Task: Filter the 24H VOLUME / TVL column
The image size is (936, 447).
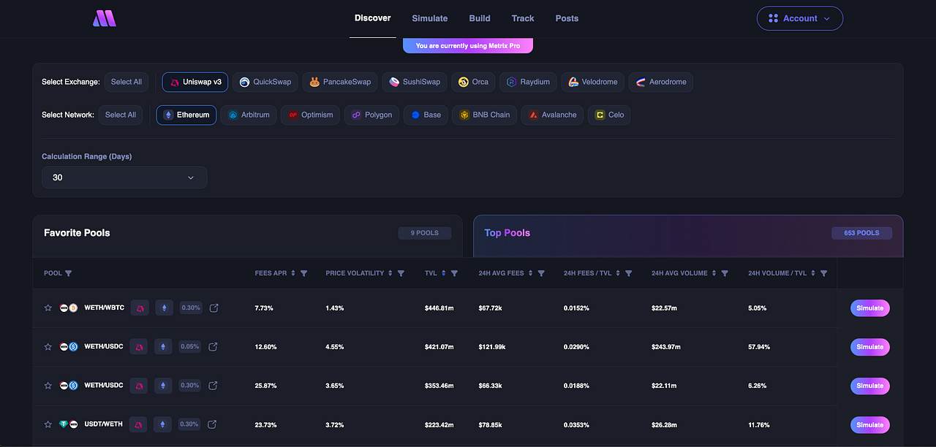Action: pyautogui.click(x=824, y=273)
